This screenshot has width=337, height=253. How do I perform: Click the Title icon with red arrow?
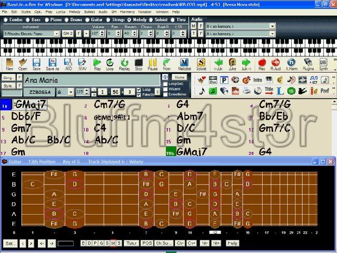coord(269,91)
